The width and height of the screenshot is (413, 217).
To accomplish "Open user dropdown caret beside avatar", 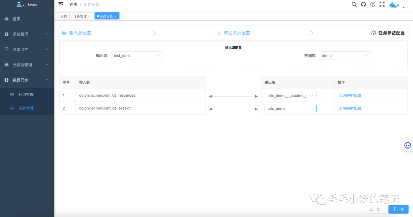I will pos(403,7).
